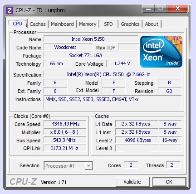Viewport: 196px width, 194px height.
Task: Click the Core Speed value field
Action: pyautogui.click(x=65, y=124)
